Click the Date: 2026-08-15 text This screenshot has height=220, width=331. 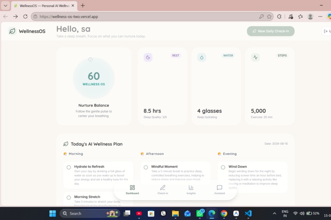tap(276, 143)
